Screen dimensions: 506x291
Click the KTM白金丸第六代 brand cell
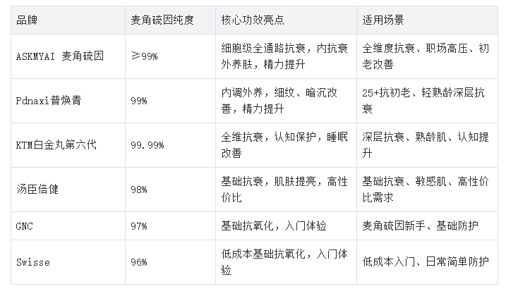point(56,145)
